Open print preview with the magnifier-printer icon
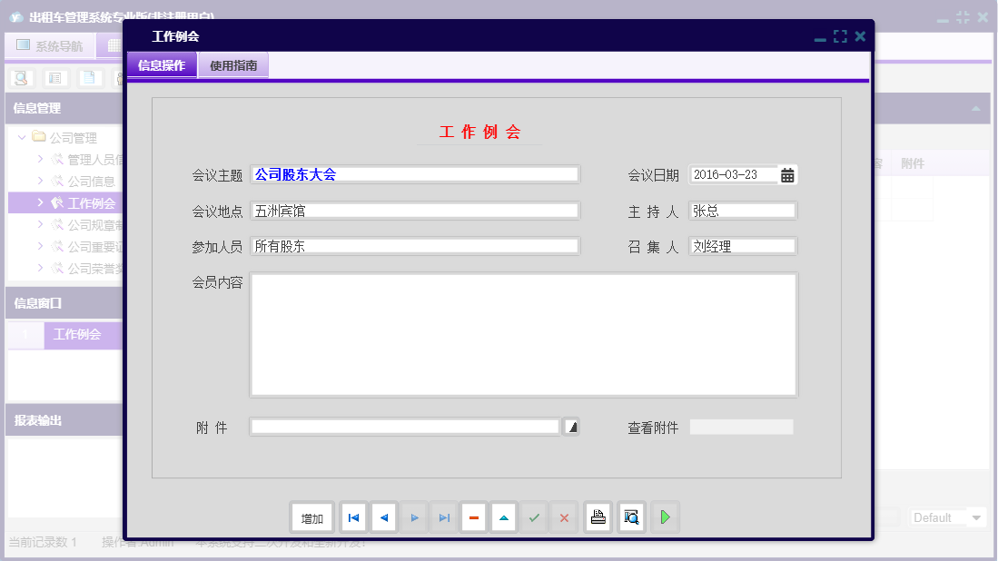Image resolution: width=998 pixels, height=561 pixels. (631, 517)
